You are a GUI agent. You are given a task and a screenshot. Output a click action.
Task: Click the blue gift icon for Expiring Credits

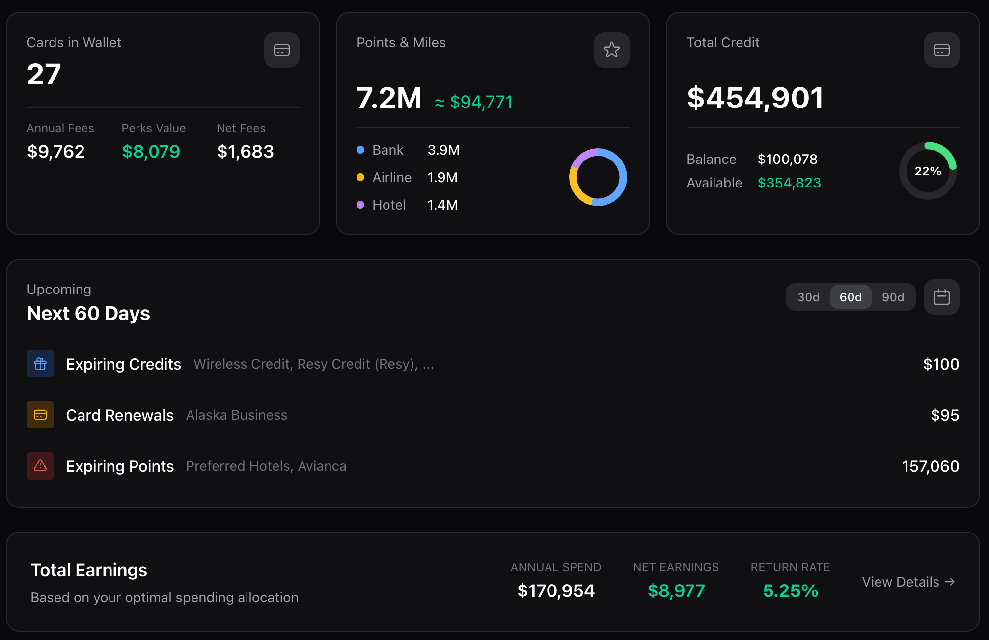pyautogui.click(x=40, y=364)
